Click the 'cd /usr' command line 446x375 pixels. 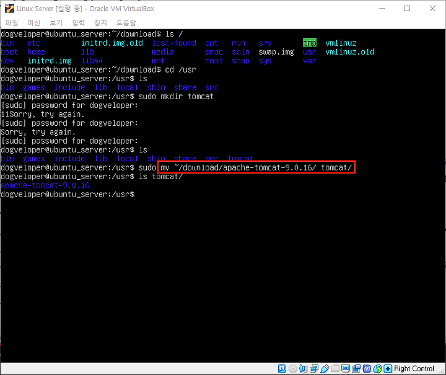coord(98,69)
